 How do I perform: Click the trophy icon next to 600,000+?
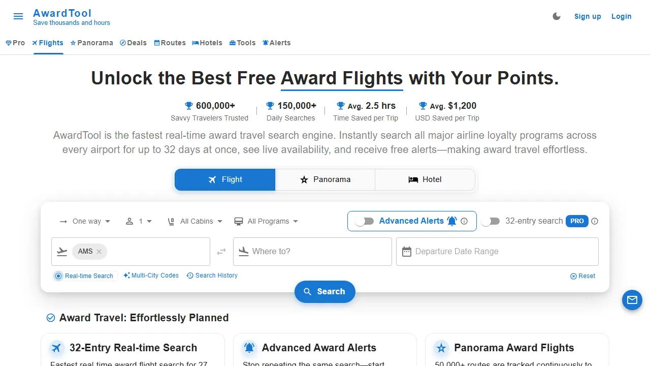coord(188,106)
